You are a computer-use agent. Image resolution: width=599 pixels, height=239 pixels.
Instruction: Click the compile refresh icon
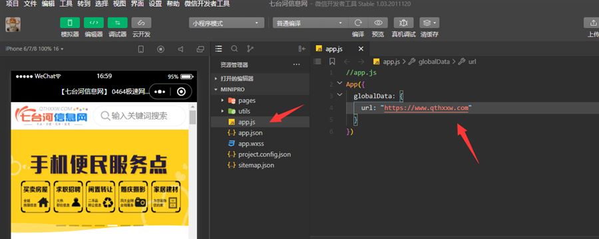(358, 23)
